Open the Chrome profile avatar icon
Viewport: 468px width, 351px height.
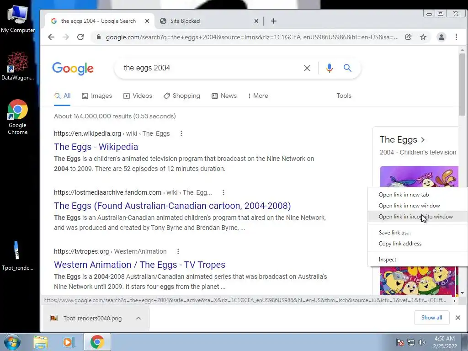click(441, 37)
